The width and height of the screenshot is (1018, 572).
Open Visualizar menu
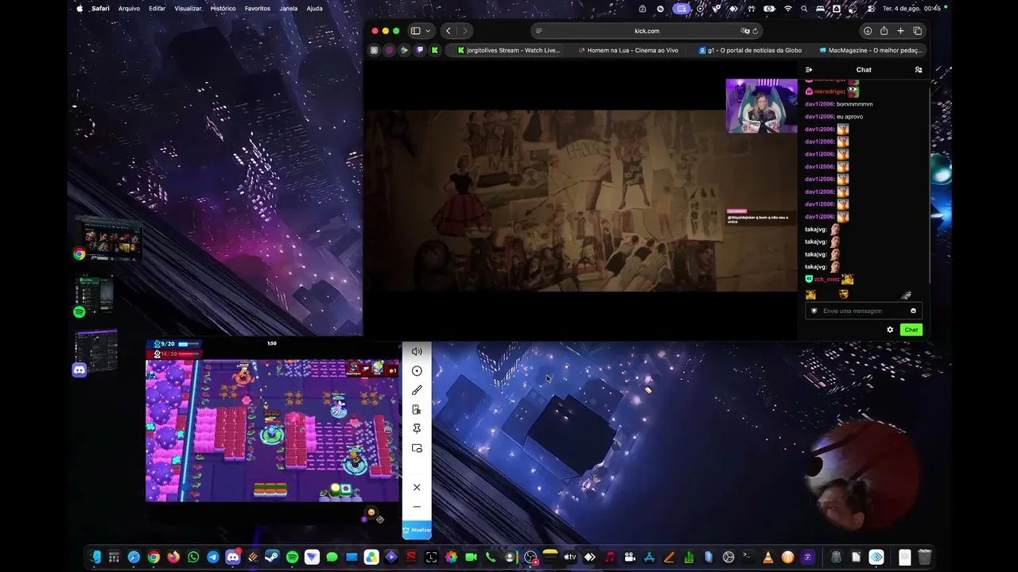[188, 9]
